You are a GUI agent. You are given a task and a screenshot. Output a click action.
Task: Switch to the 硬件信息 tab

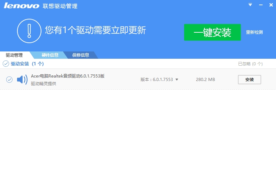click(50, 55)
